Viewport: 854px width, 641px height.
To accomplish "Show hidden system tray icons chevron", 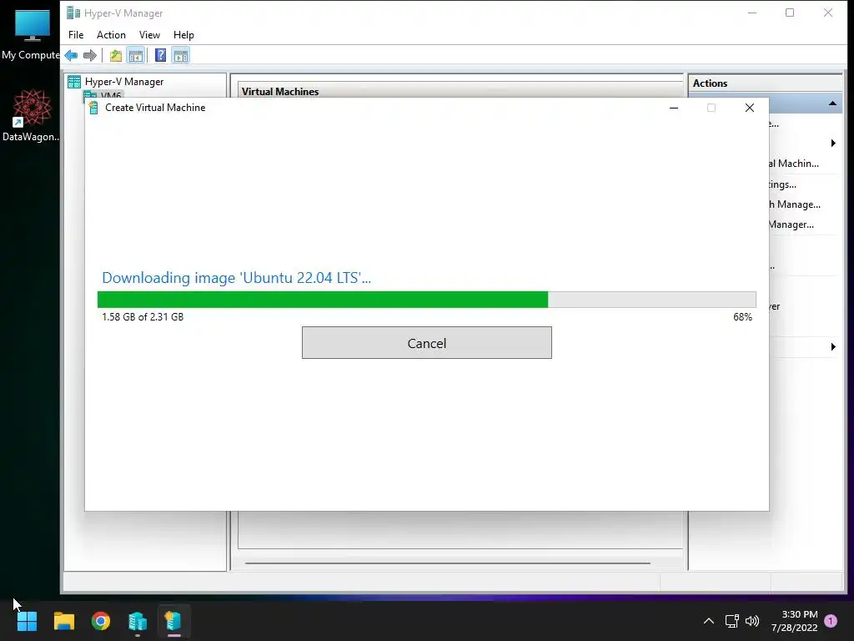I will point(709,620).
